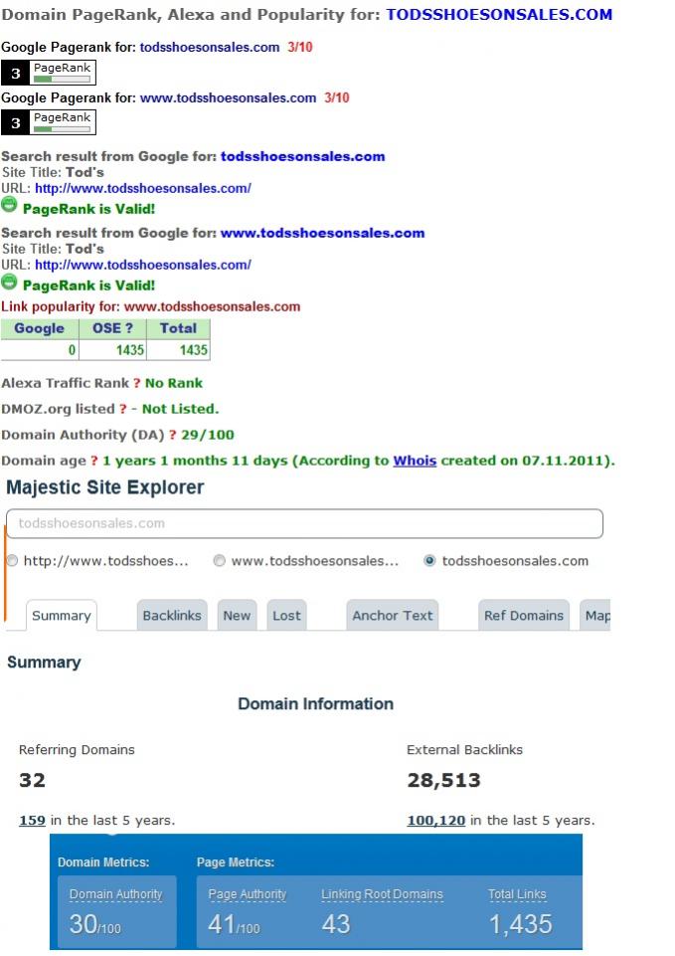675x956 pixels.
Task: Click the OSE ? column header
Action: tap(112, 328)
